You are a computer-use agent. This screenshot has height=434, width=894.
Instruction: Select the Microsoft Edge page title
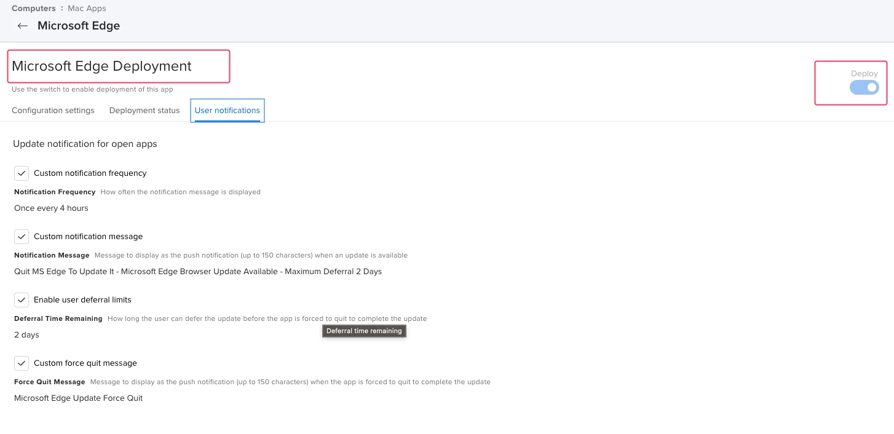point(79,26)
